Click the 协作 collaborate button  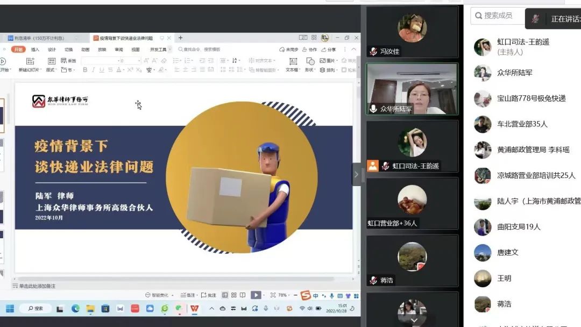(310, 49)
